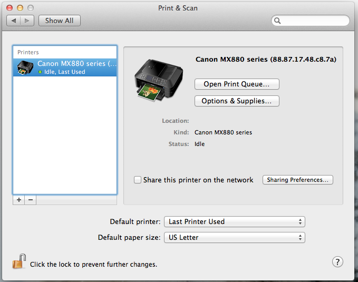Click the green idle status indicator
Image resolution: width=358 pixels, height=282 pixels.
pyautogui.click(x=40, y=72)
